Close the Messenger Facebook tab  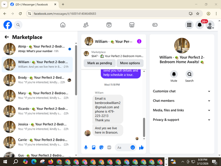pos(55,4)
